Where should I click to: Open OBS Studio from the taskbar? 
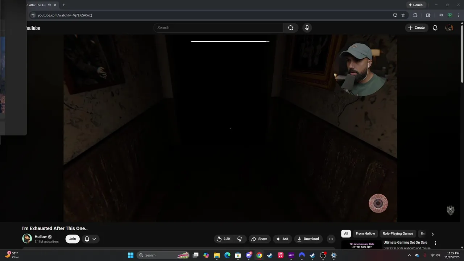(323, 255)
